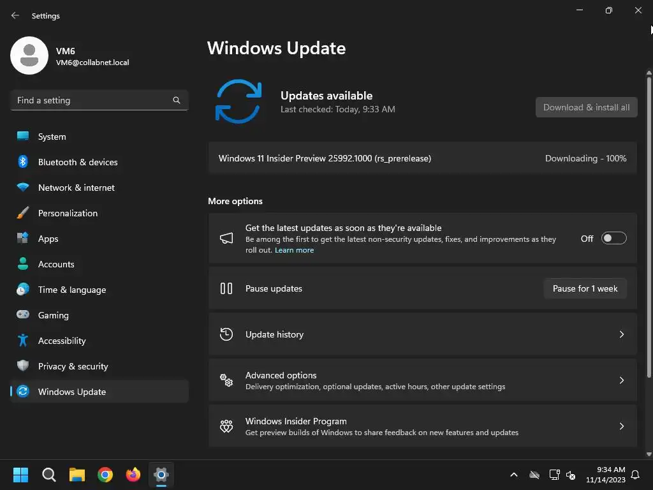Click the vertical scrollbar thumb
653x490 pixels.
coord(649,227)
